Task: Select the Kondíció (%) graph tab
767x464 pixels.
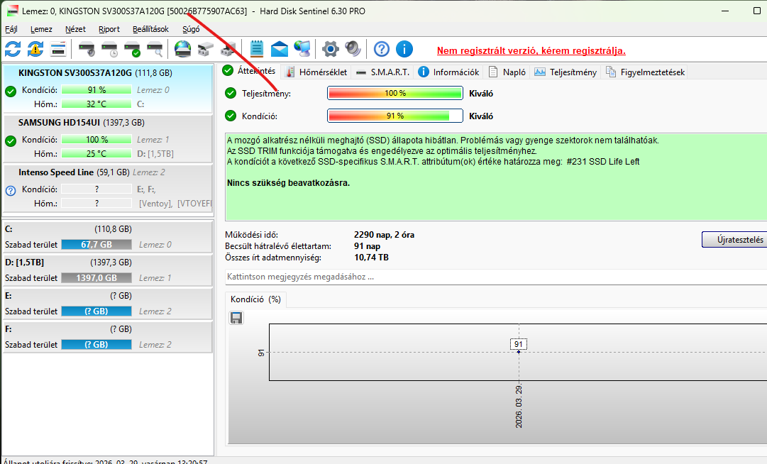Action: click(x=256, y=299)
